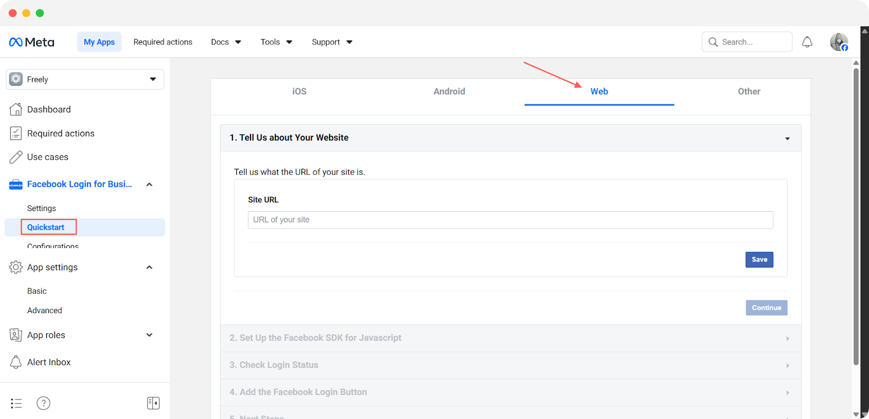Screen dimensions: 869x419
Task: Open the Freely app selector dropdown
Action: tap(85, 79)
